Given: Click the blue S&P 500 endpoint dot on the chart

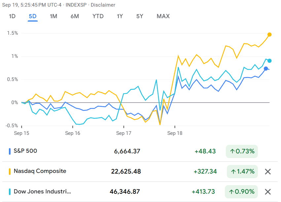Looking at the screenshot, I should coord(266,68).
